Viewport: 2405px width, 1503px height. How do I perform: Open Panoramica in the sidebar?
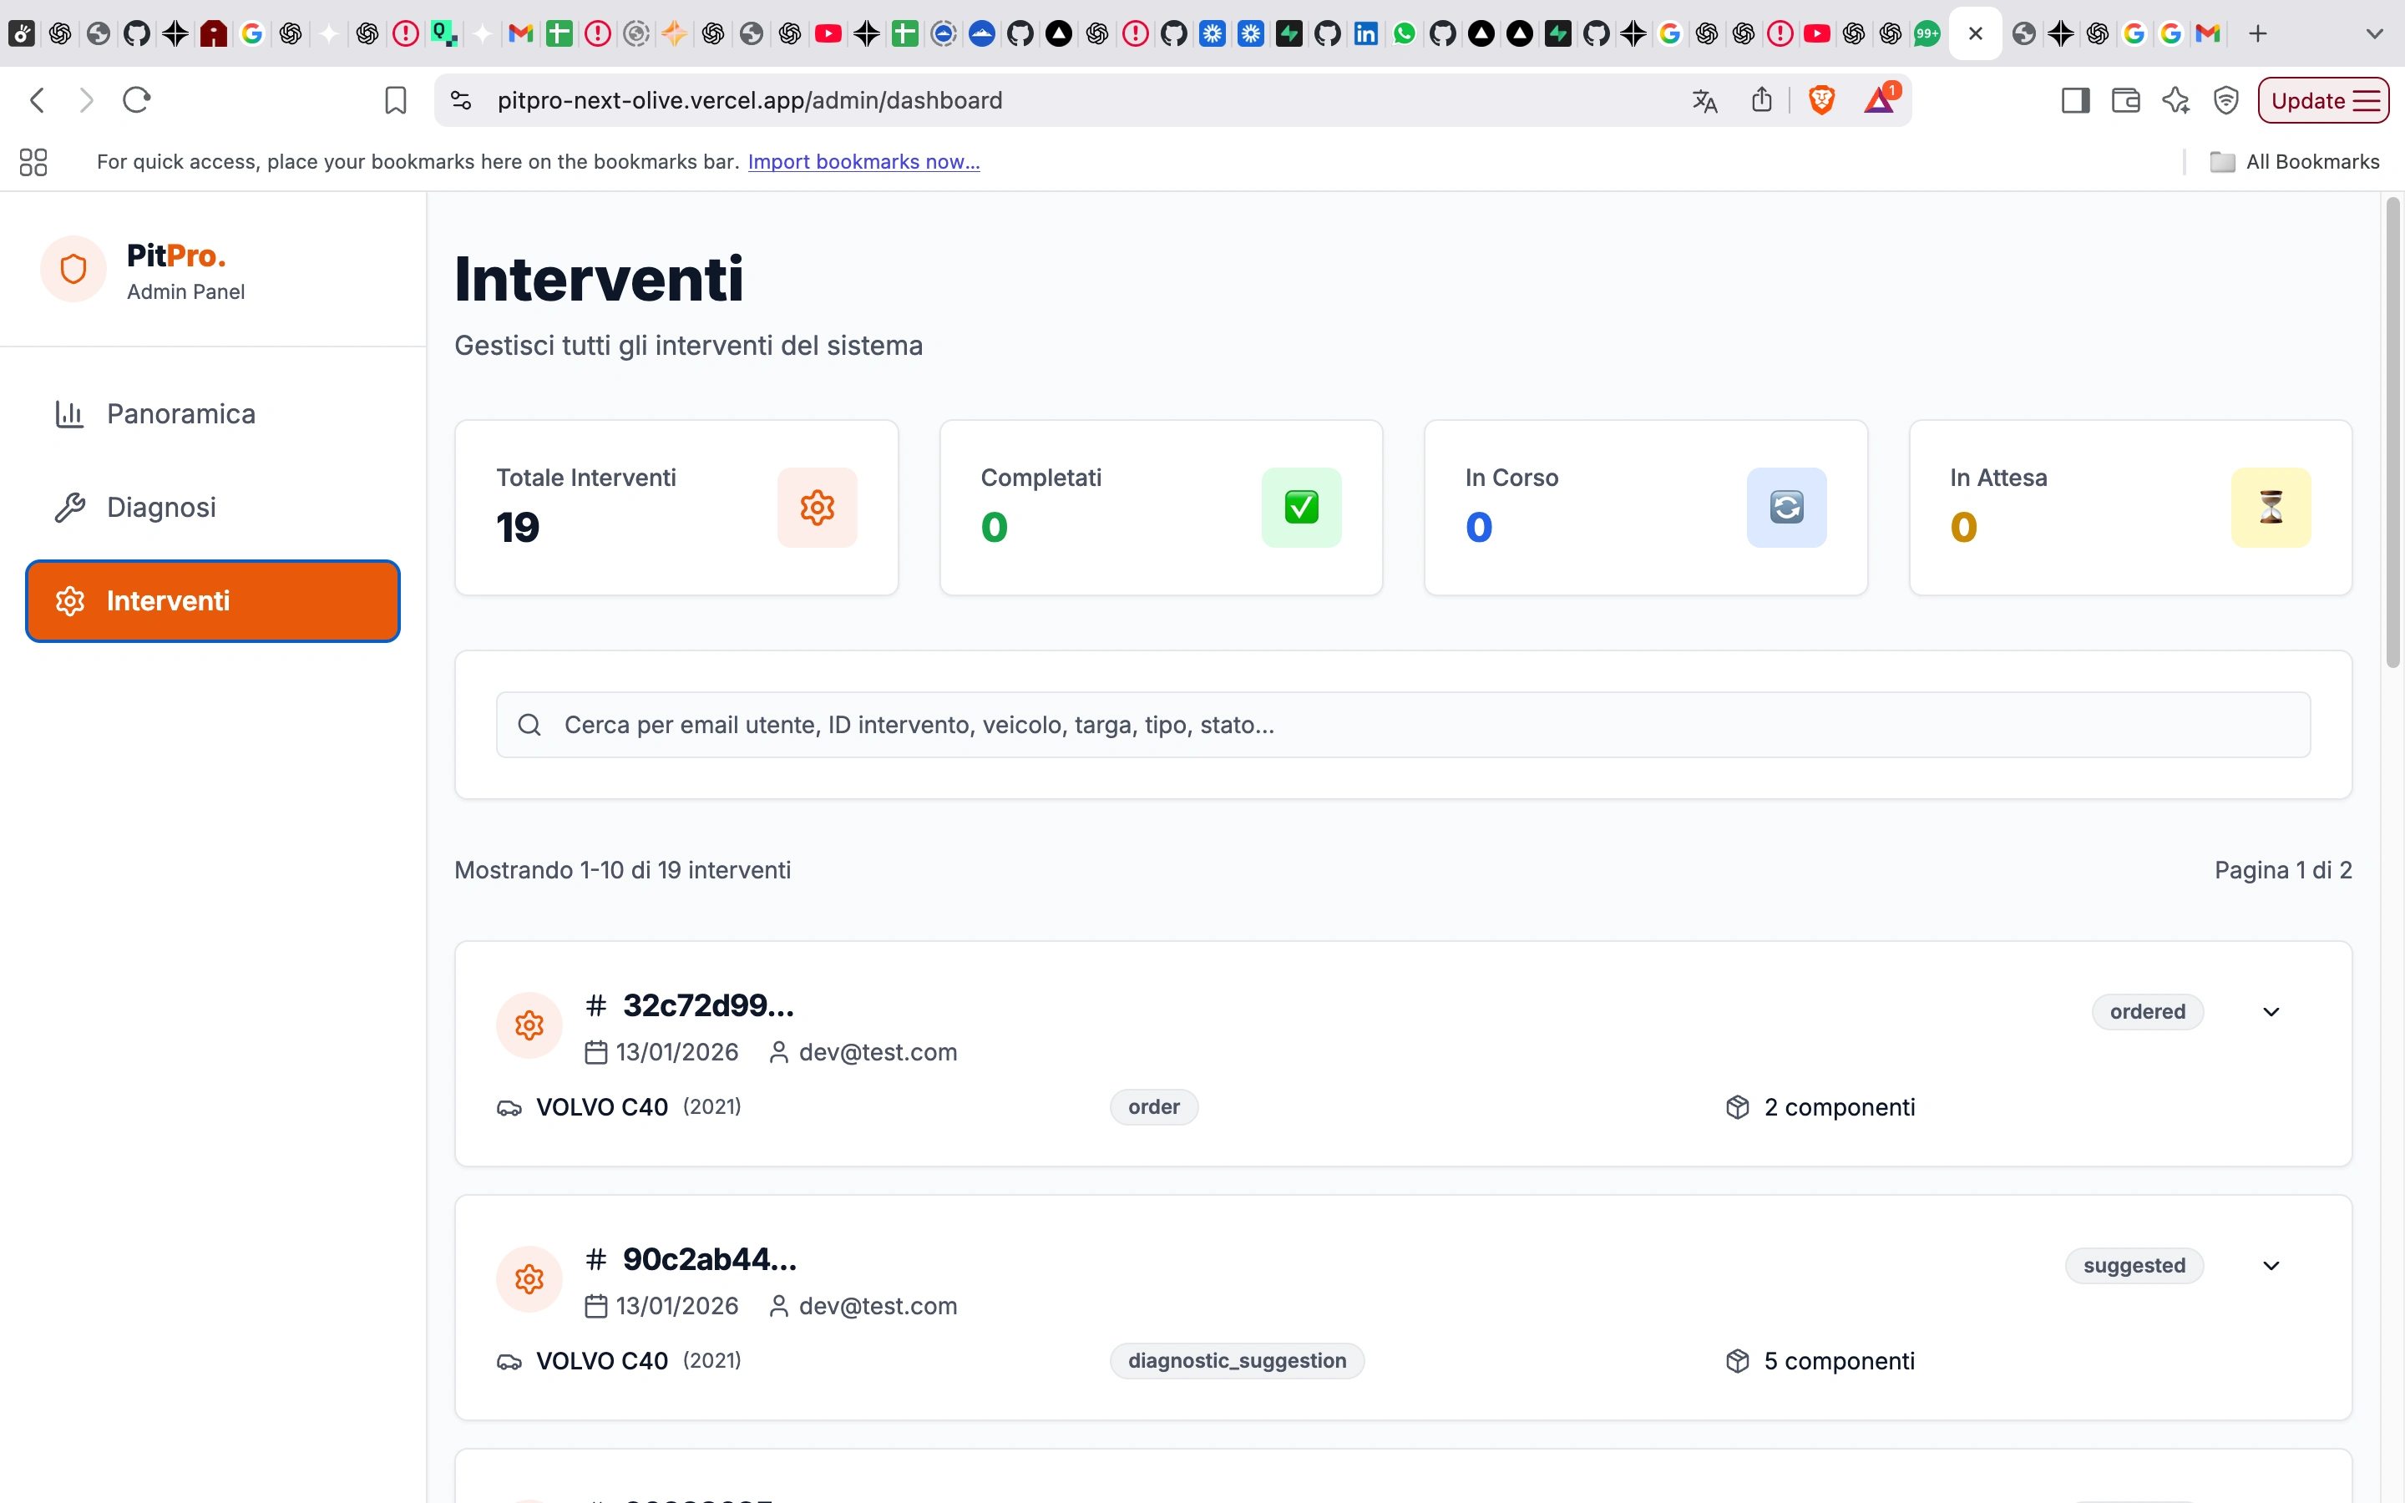point(181,413)
